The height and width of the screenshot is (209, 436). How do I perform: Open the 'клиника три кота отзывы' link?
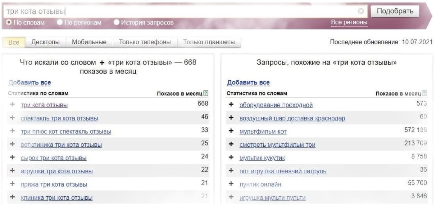coord(57,198)
